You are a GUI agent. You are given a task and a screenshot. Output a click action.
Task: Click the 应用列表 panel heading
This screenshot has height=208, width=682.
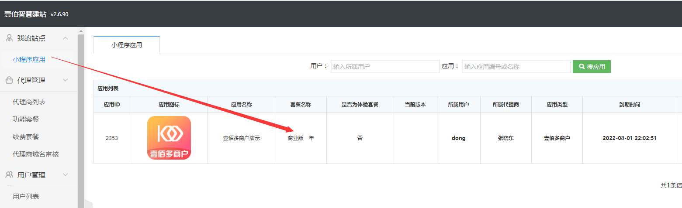point(108,89)
